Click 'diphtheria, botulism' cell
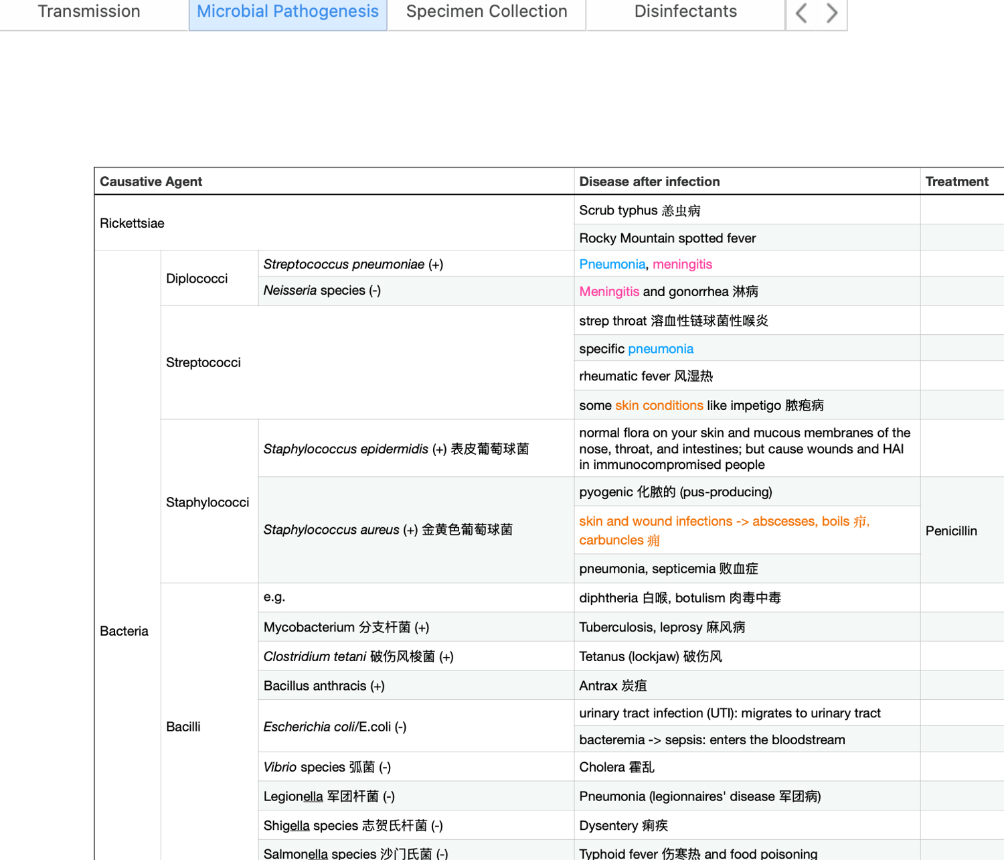This screenshot has width=1004, height=860. pyautogui.click(x=747, y=597)
